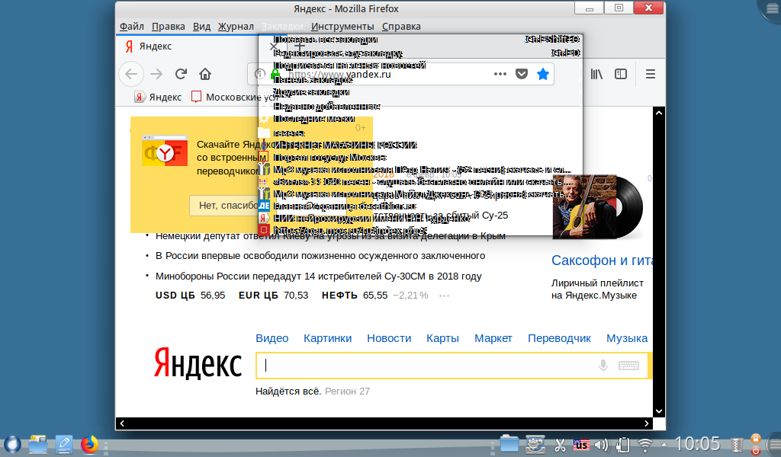This screenshot has width=781, height=457.
Task: Open the Library (bookmarks shelf) icon
Action: (596, 74)
